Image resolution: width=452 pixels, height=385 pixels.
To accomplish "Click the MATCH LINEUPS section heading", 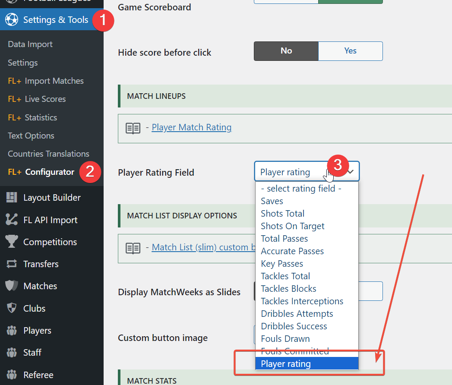I will tap(156, 96).
